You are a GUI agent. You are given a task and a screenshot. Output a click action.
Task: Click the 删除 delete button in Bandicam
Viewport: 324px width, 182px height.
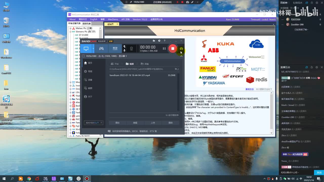click(x=171, y=123)
